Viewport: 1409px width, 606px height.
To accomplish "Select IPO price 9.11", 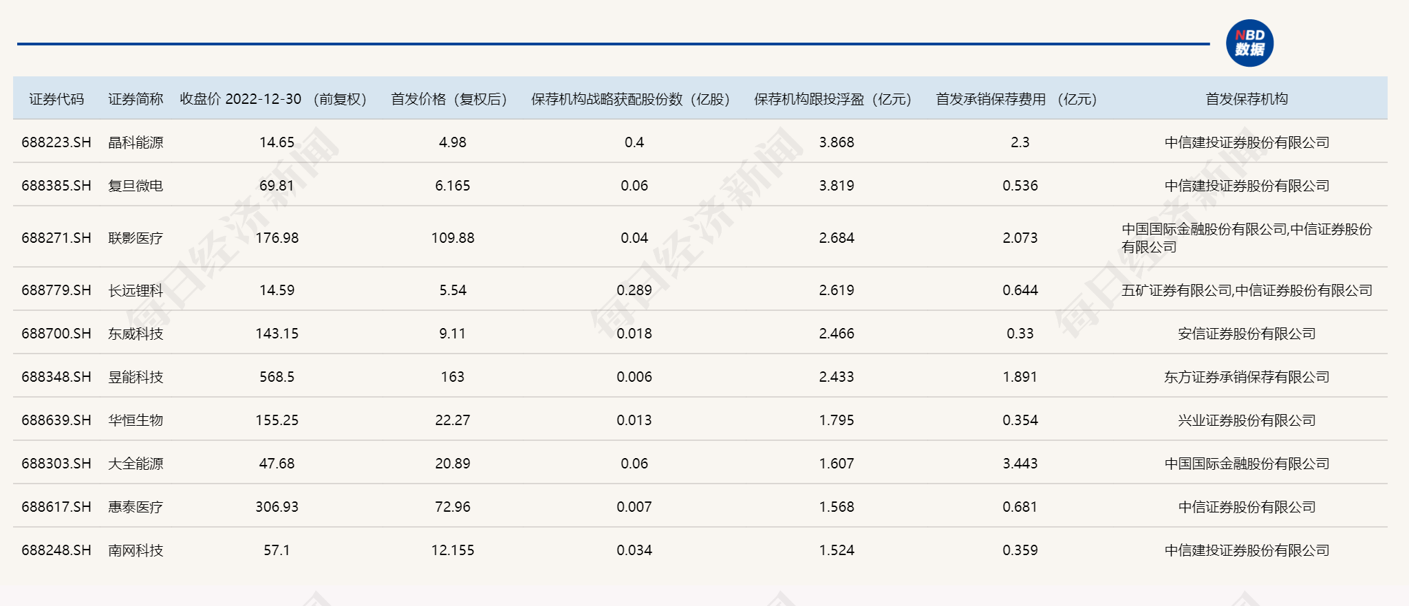I will point(453,334).
